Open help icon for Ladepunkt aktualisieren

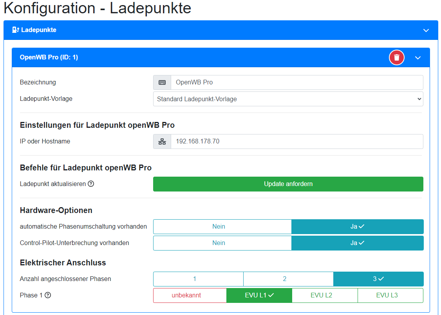(x=91, y=184)
